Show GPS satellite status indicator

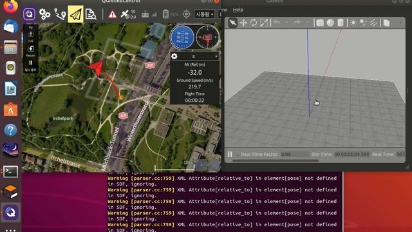point(128,14)
